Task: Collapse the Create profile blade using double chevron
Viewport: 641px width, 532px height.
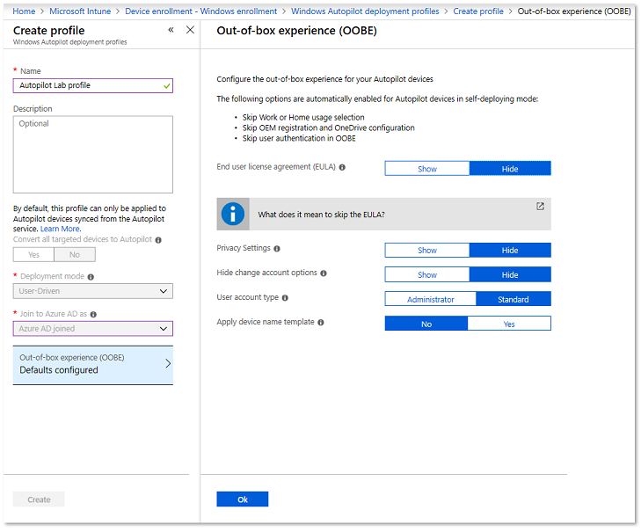Action: pyautogui.click(x=171, y=30)
